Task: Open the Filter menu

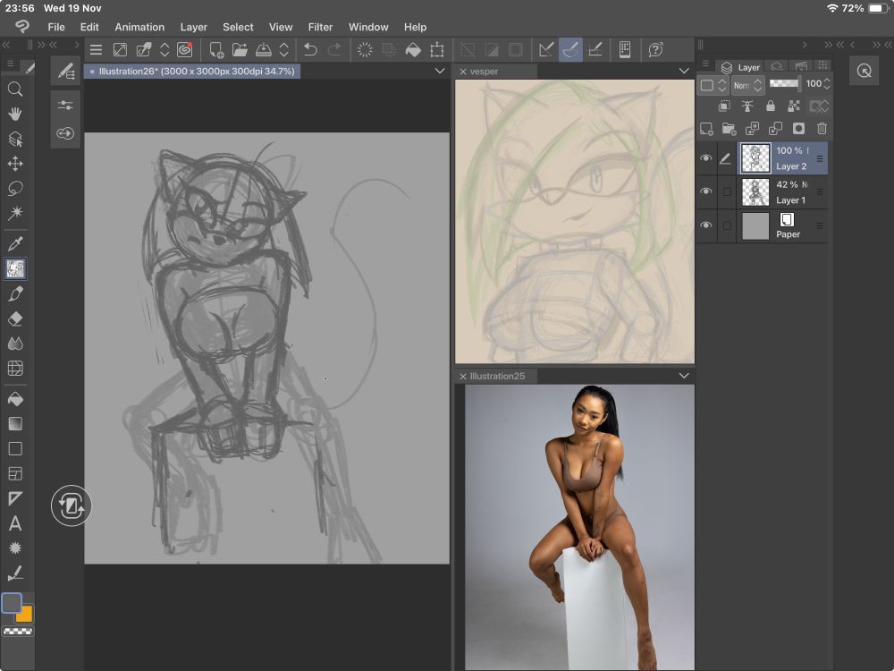Action: point(320,27)
